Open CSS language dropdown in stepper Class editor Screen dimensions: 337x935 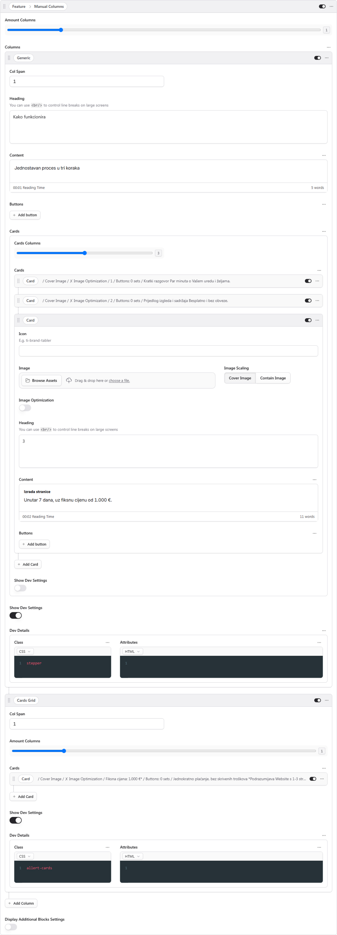(25, 651)
